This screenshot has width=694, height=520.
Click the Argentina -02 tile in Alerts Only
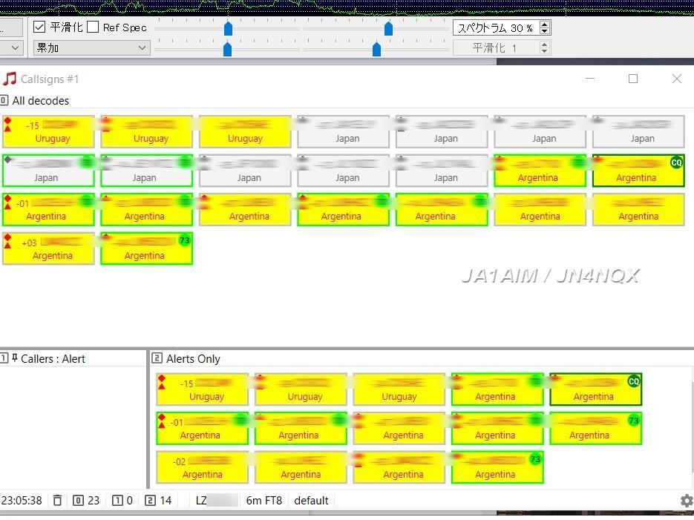pyautogui.click(x=202, y=467)
